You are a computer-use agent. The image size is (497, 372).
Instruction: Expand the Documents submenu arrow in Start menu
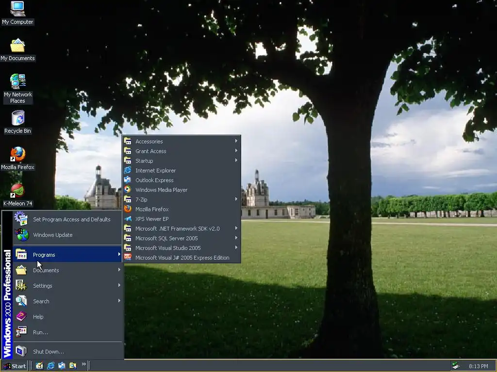coord(119,270)
